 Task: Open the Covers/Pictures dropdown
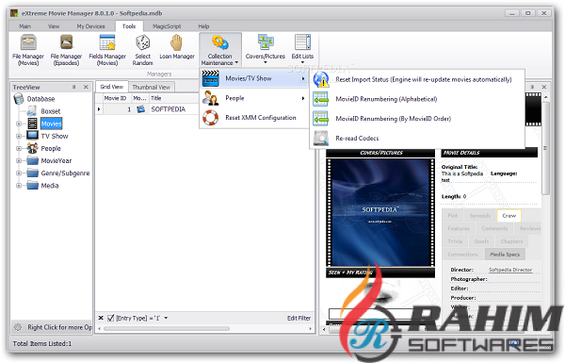pos(266,50)
